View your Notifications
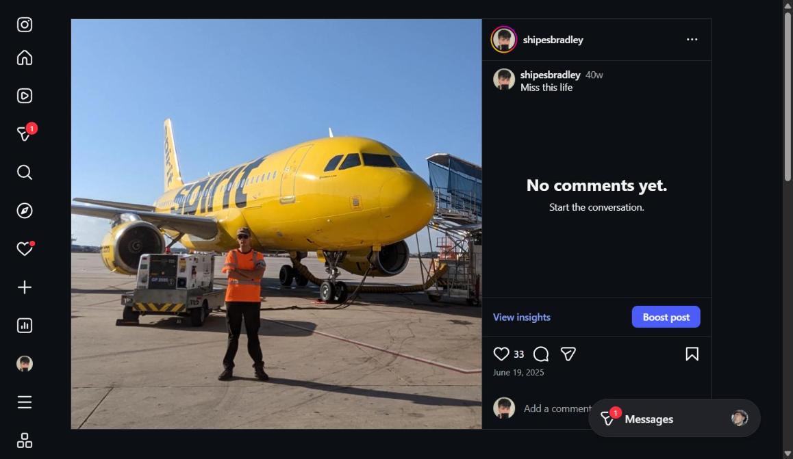793x459 pixels. click(24, 248)
